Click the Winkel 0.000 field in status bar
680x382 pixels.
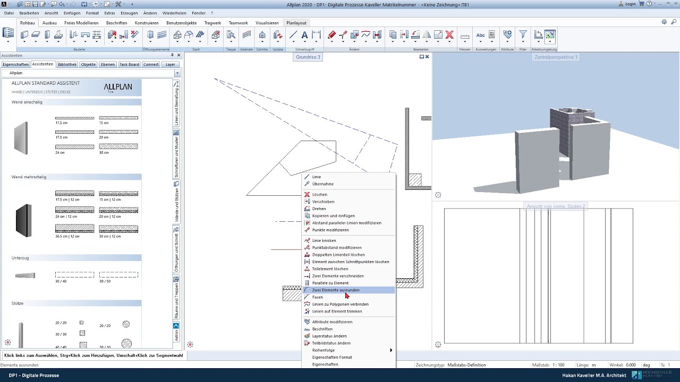point(631,365)
